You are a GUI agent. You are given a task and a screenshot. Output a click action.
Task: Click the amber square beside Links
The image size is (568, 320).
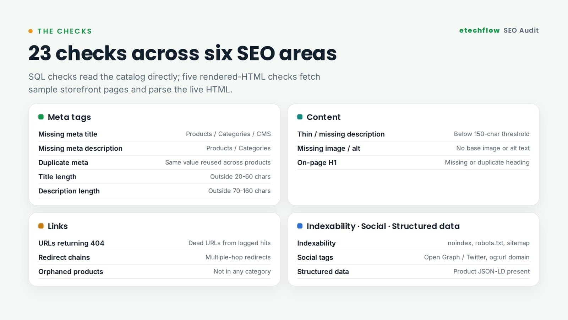click(x=41, y=226)
